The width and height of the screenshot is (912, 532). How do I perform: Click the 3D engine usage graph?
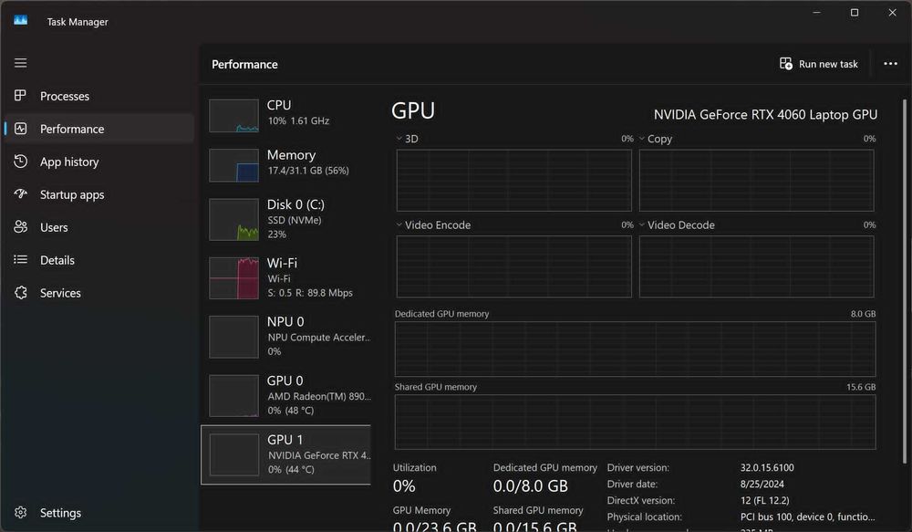tap(514, 181)
